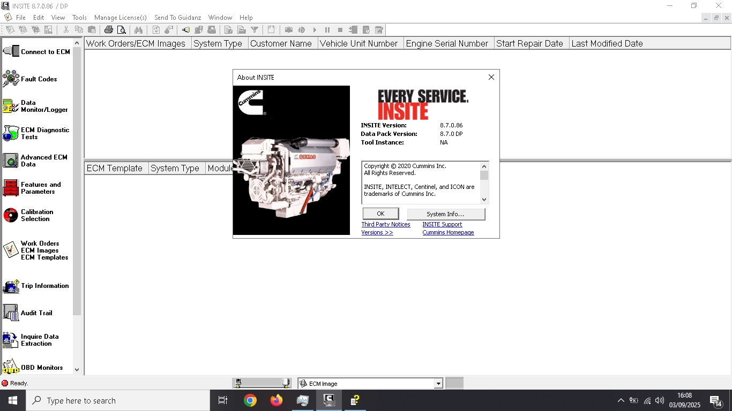Image resolution: width=732 pixels, height=411 pixels.
Task: Select the Data Monitor/Logger icon
Action: (11, 106)
